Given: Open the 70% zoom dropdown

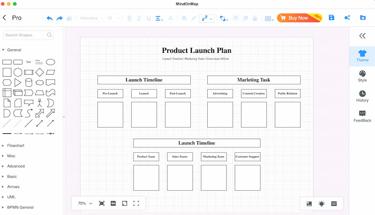Looking at the screenshot, I should [85, 203].
